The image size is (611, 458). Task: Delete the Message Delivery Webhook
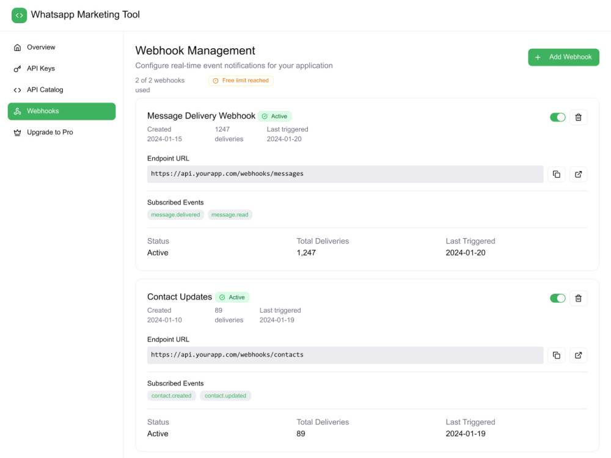pos(578,117)
